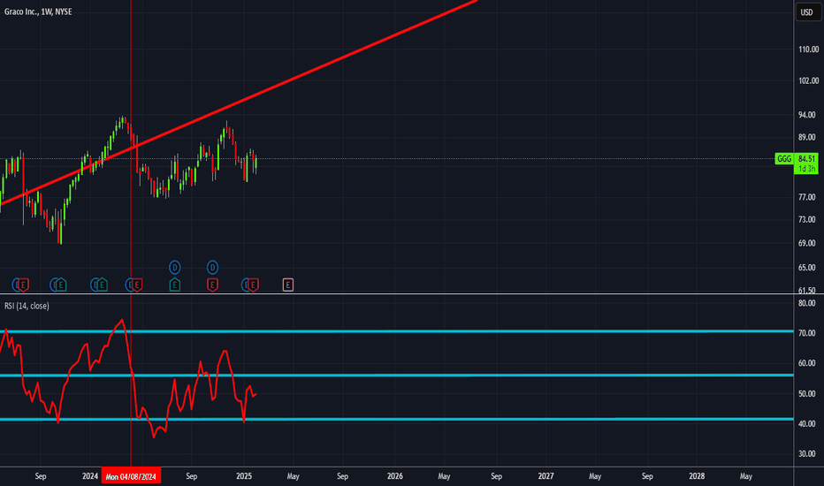Click leftmost red earnings marker near Sep 2023

click(23, 285)
